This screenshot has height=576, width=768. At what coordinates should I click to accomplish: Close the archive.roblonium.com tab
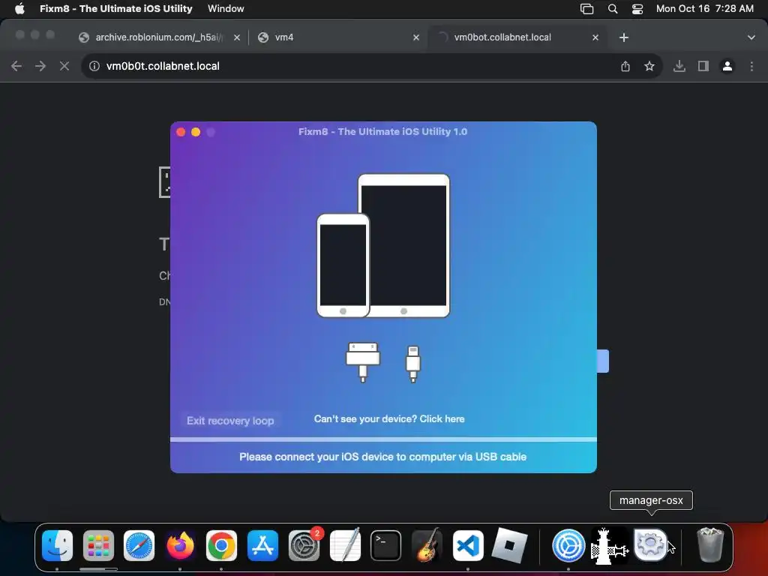pos(237,37)
